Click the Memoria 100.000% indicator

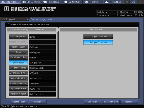(x=132, y=12)
